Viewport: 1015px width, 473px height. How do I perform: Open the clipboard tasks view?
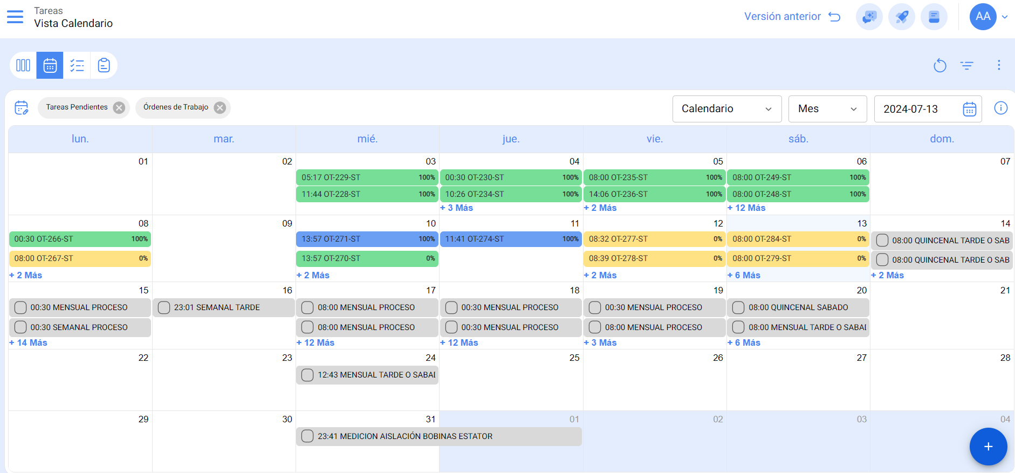point(104,65)
